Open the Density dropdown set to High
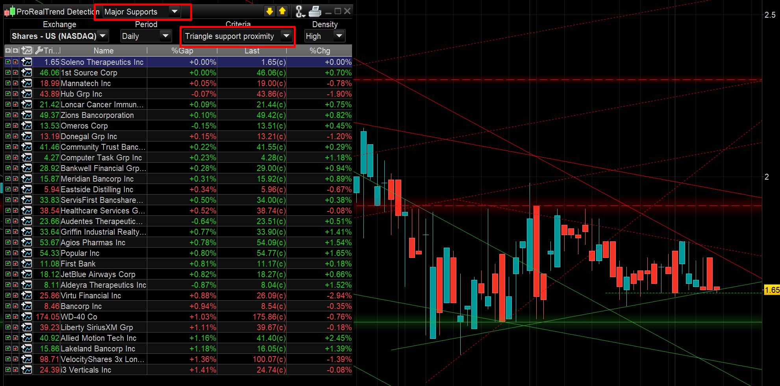The height and width of the screenshot is (386, 780). point(325,36)
